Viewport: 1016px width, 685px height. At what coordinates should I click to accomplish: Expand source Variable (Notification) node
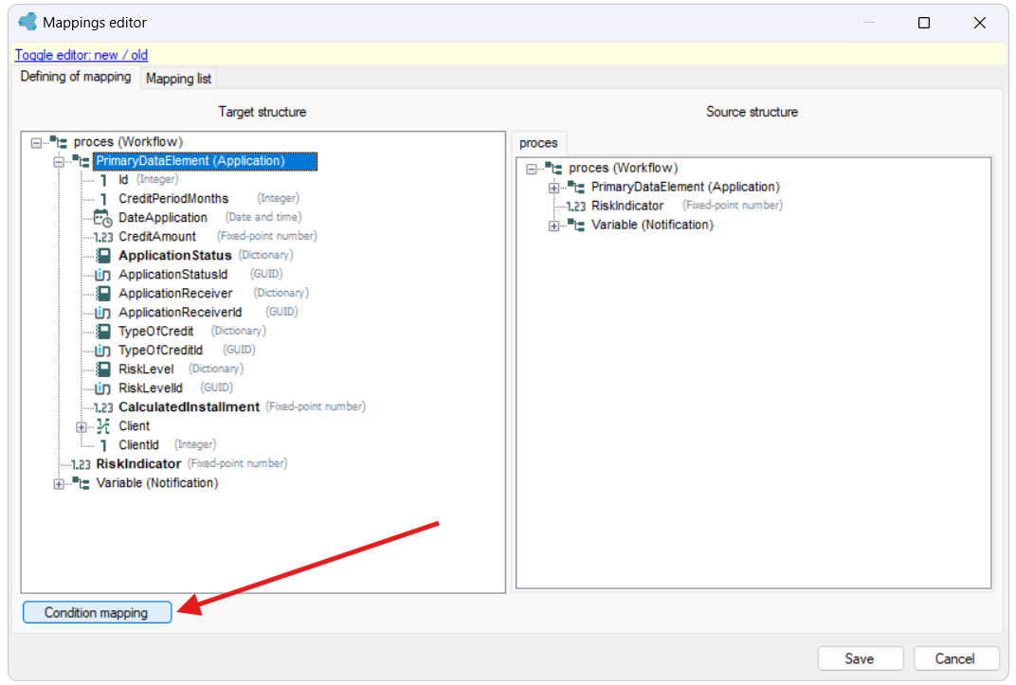click(x=554, y=225)
